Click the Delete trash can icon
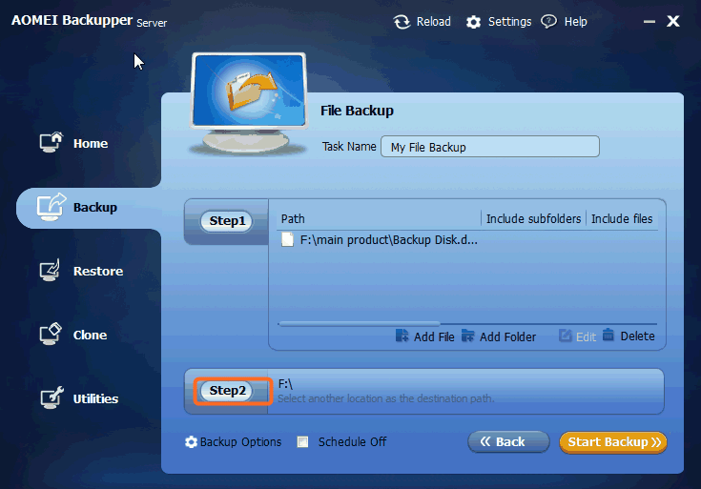Image resolution: width=701 pixels, height=489 pixels. (608, 335)
